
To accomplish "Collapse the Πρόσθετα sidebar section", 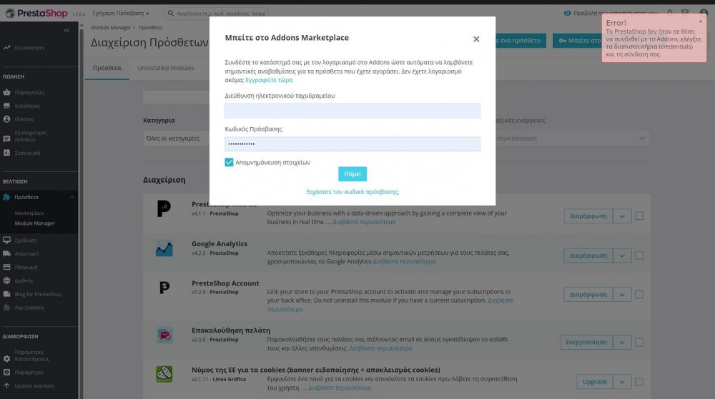I will pos(72,197).
